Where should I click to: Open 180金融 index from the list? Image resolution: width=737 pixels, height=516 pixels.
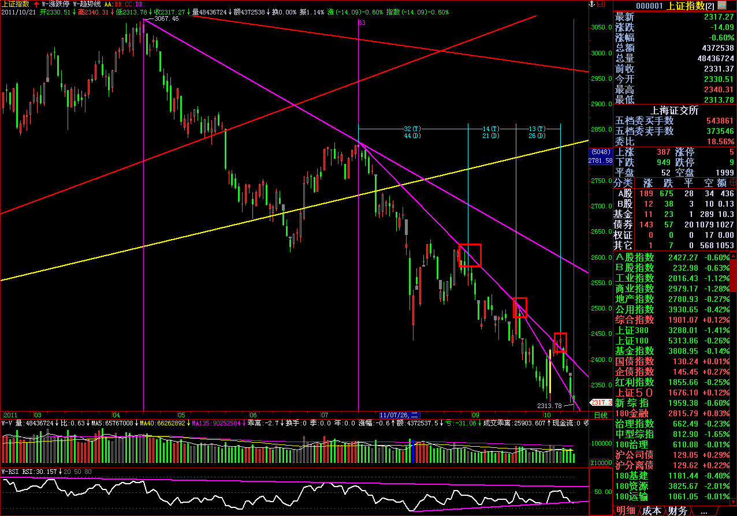tap(634, 413)
